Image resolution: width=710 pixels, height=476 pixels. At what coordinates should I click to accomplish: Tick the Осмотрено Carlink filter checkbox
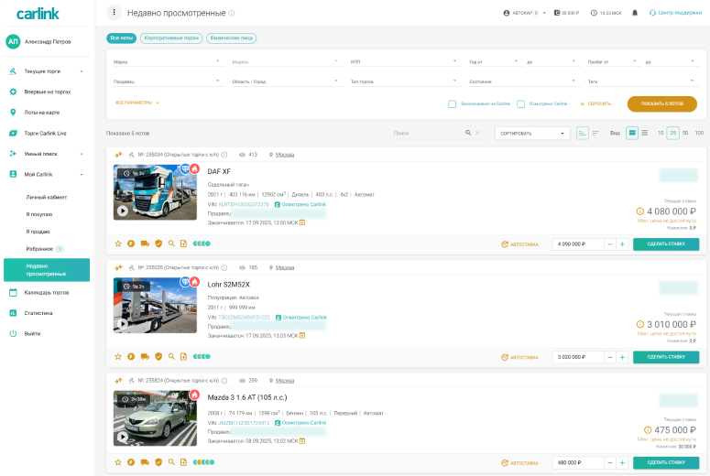520,104
